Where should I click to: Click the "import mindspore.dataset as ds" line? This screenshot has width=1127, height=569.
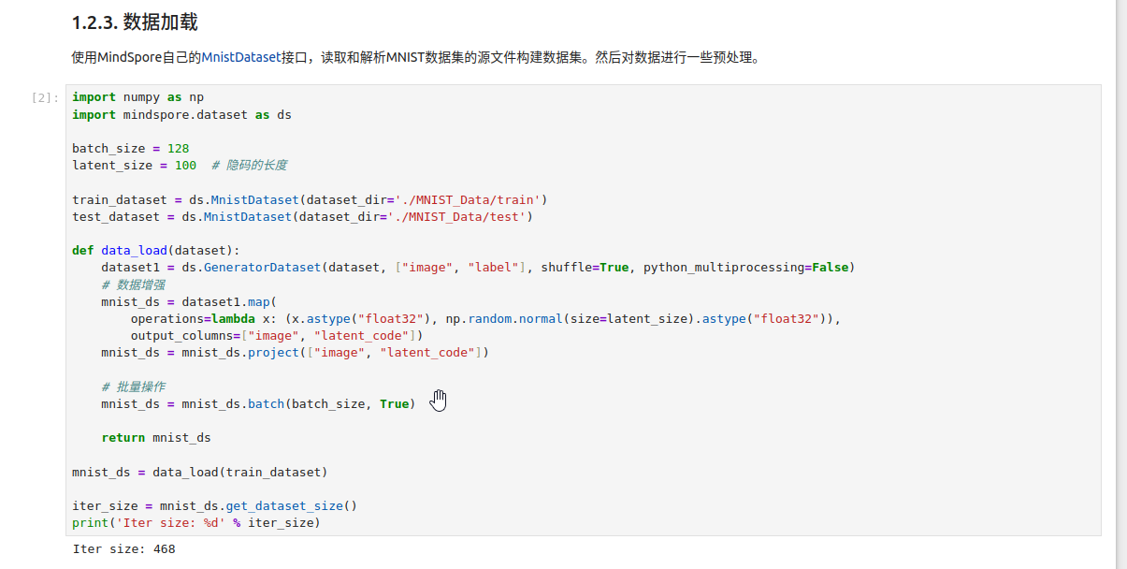click(181, 114)
